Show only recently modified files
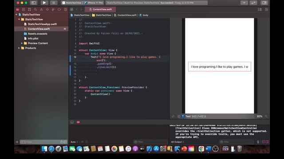284x159 pixels. click(x=61, y=142)
